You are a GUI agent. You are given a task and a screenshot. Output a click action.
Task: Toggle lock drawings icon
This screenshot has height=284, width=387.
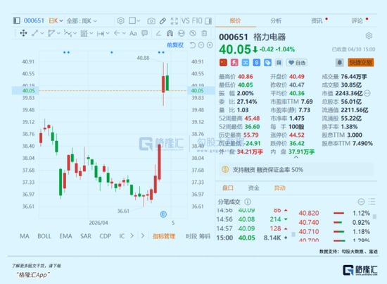(182, 33)
